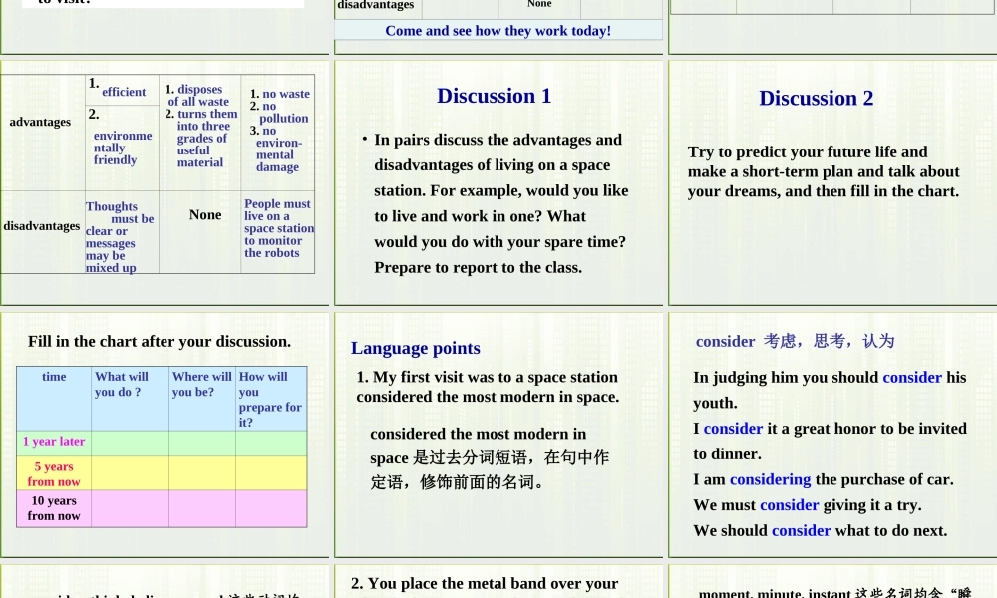Click 'disadvantages' label beside 'Thoughts must be clear'

42,226
